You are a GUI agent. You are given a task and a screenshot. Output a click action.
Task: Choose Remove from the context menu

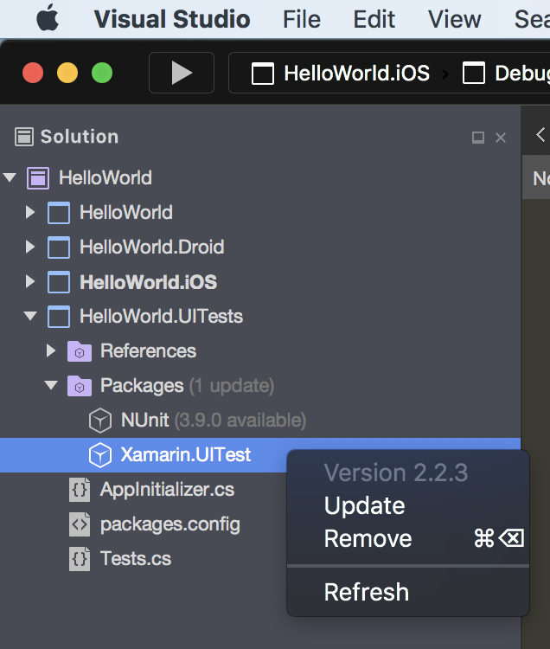pyautogui.click(x=408, y=539)
